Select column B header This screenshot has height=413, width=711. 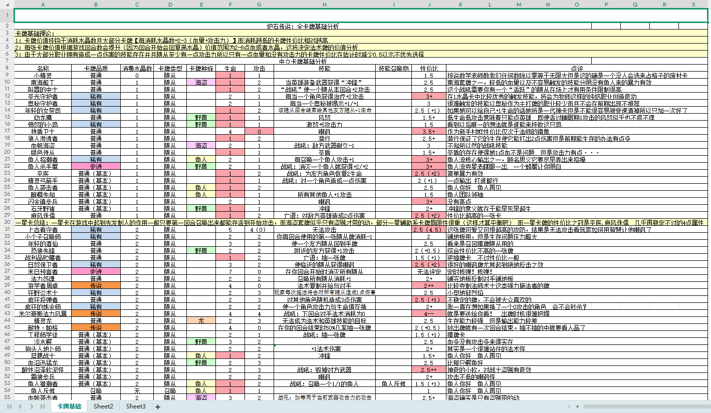96,5
